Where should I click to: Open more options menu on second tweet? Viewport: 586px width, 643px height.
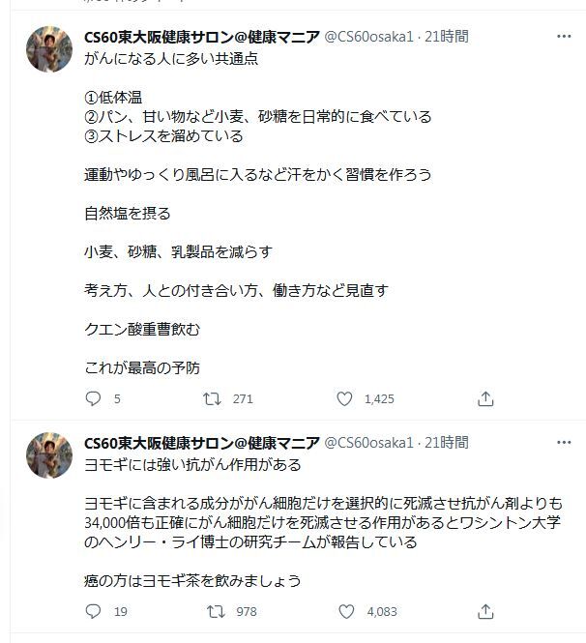tap(564, 443)
